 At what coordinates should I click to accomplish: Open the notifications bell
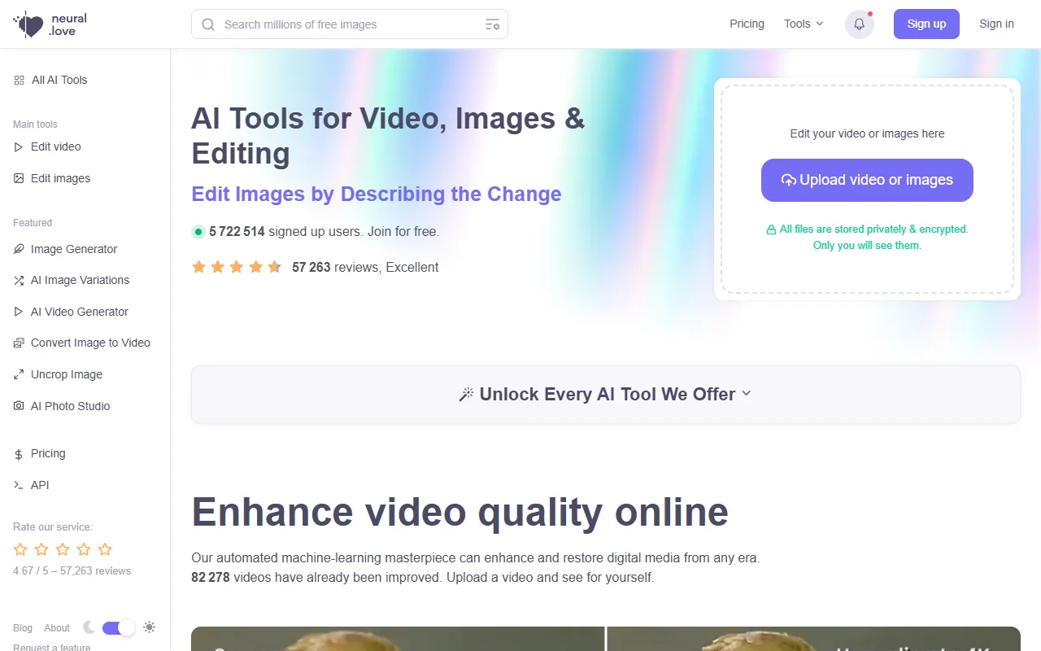pos(860,24)
